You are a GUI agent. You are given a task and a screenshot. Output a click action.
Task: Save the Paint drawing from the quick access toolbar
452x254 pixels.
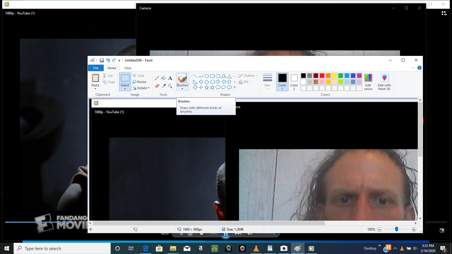pos(102,60)
